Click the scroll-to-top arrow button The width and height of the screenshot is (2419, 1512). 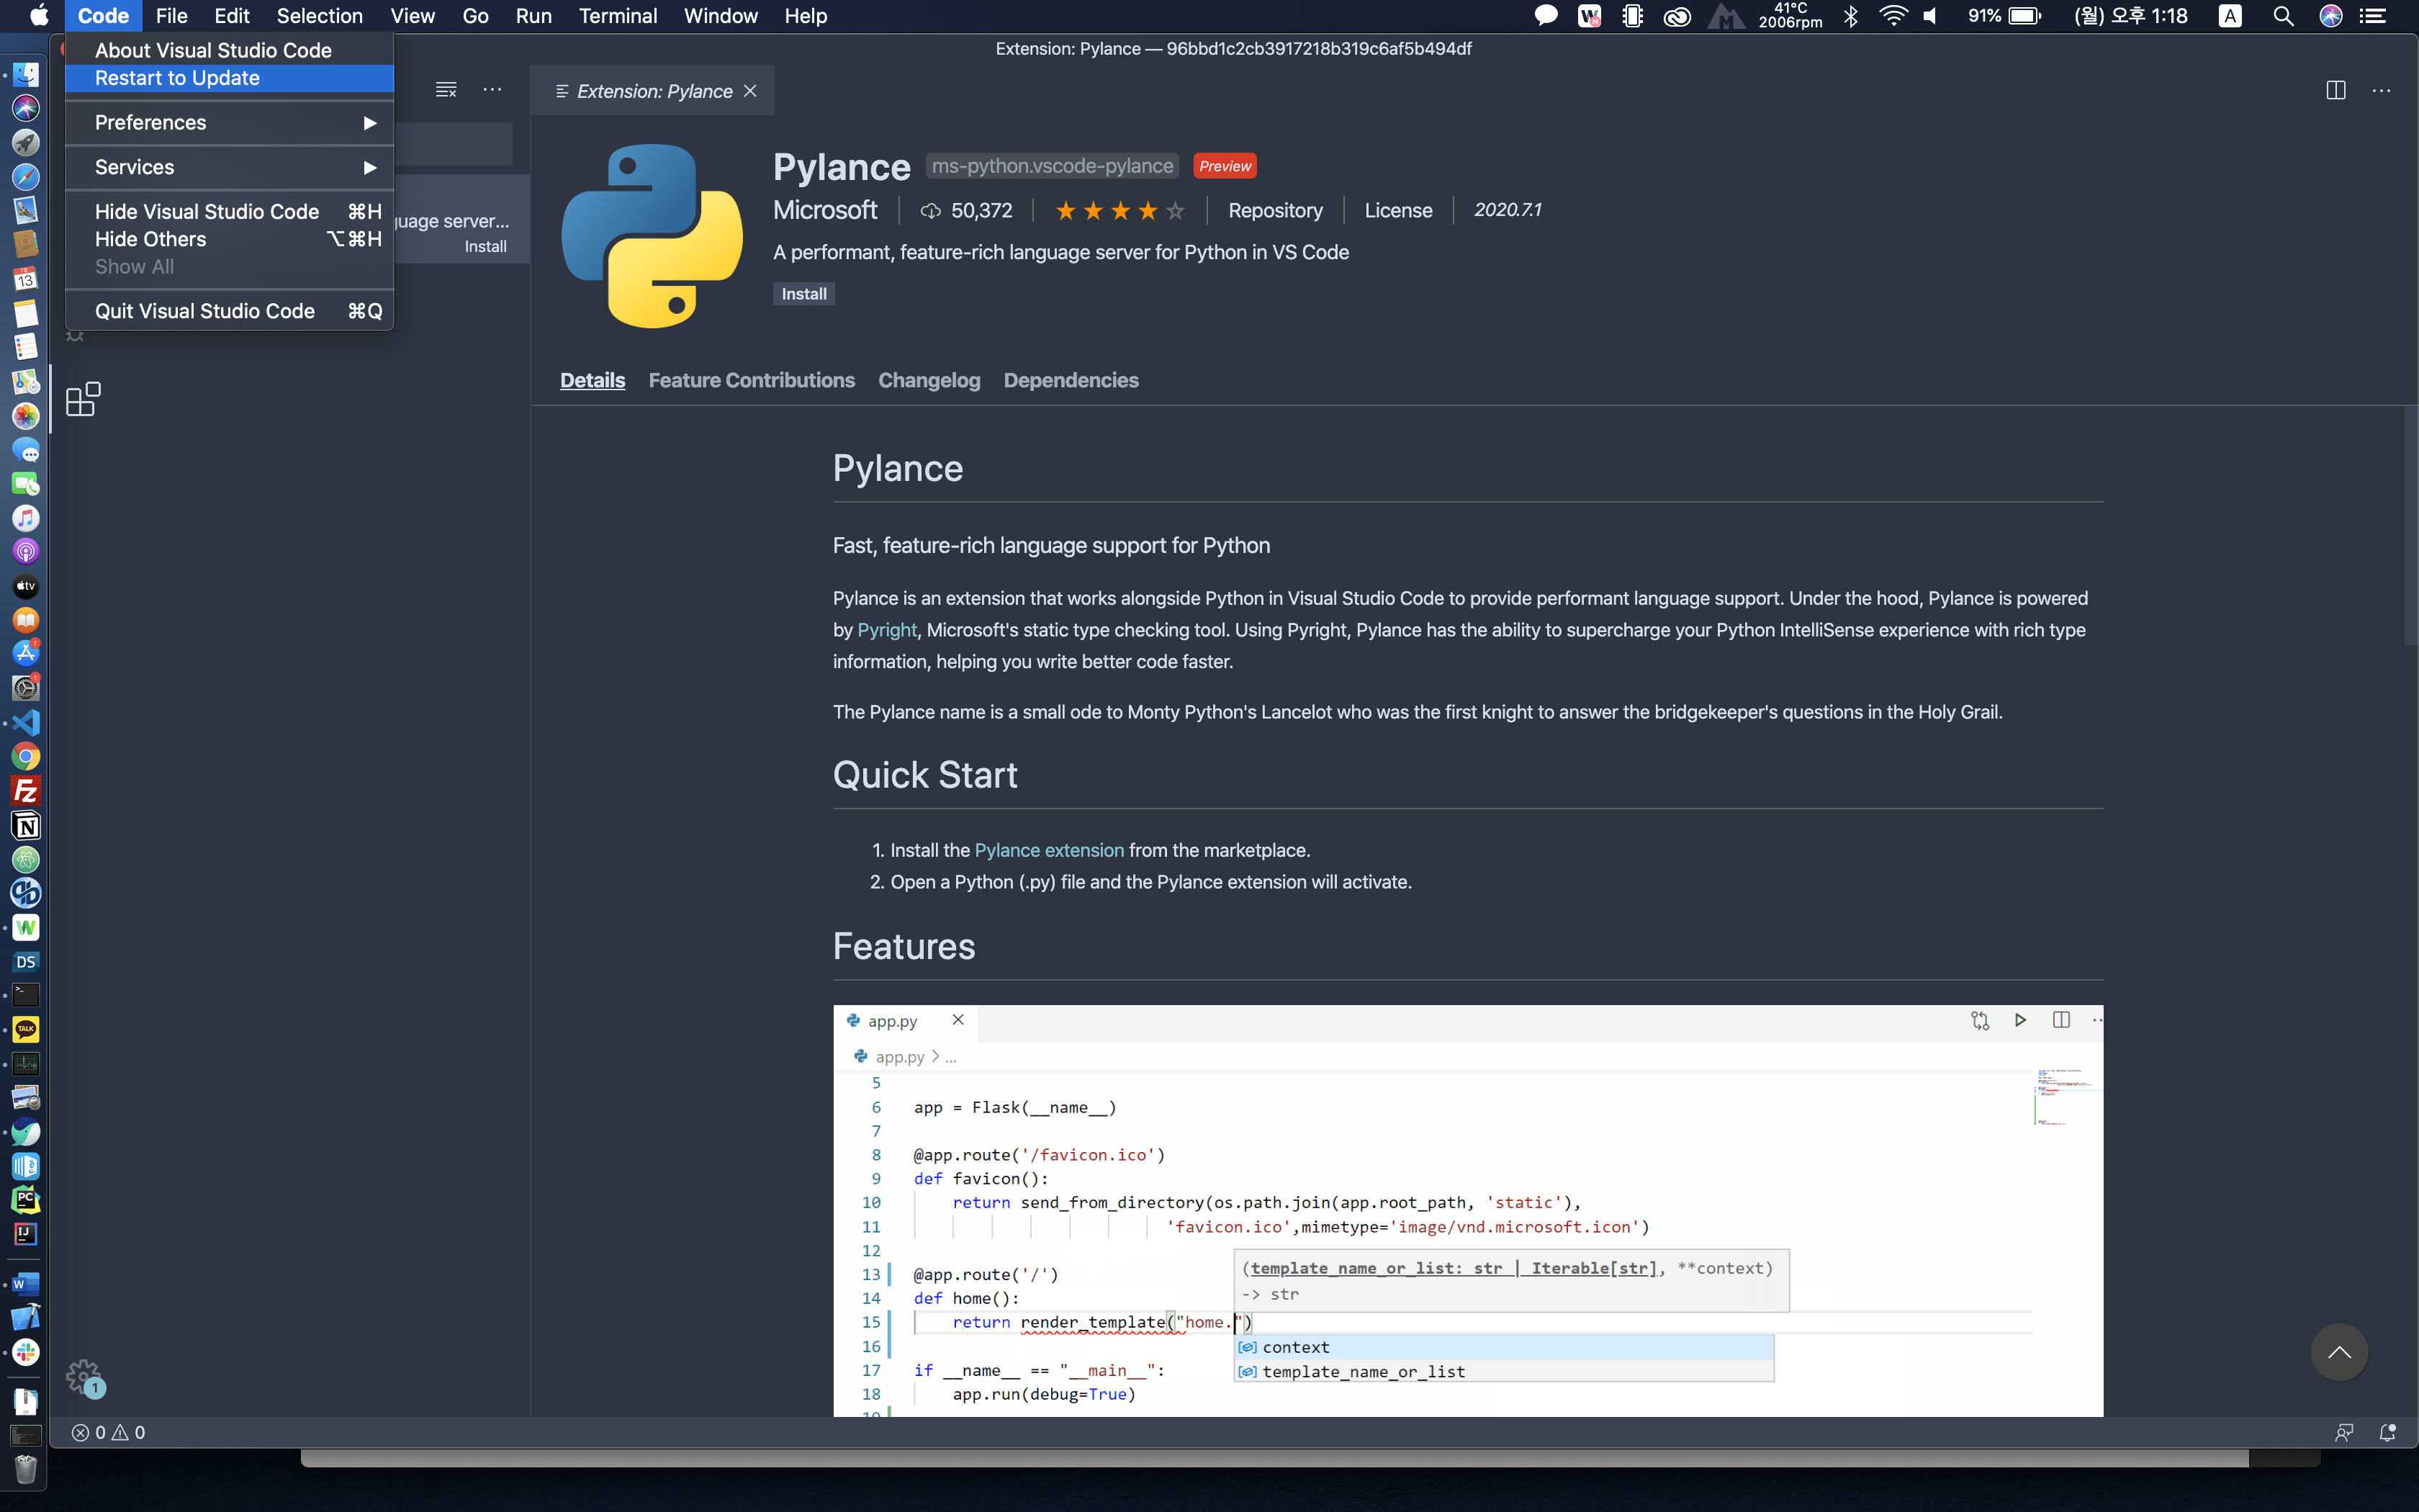[2338, 1352]
